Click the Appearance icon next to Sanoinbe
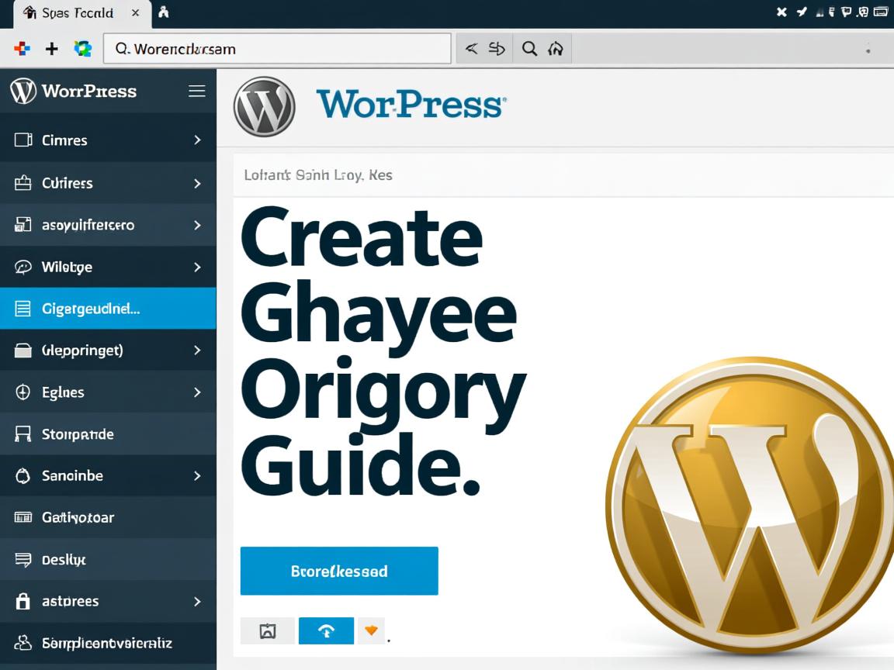Image resolution: width=894 pixels, height=670 pixels. click(22, 475)
